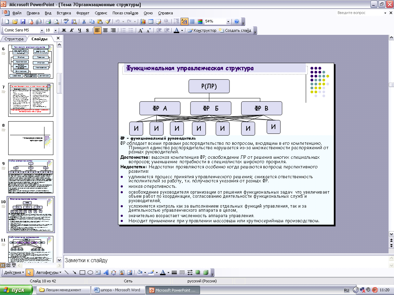This screenshot has width=394, height=295.
Task: Activate the Format Painter brush
Action: 108,22
